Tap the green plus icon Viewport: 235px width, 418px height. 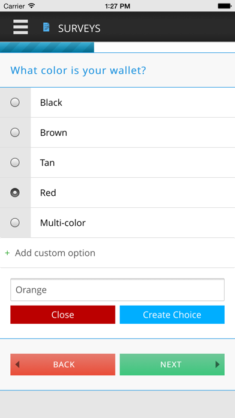tap(7, 253)
